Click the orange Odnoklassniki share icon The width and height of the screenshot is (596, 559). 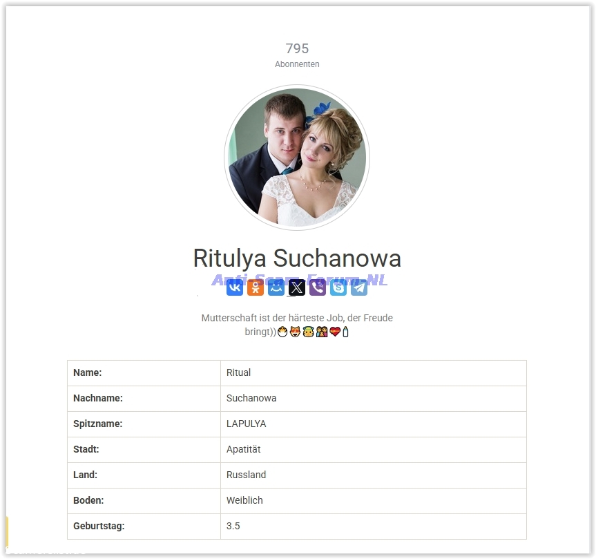[x=256, y=287]
